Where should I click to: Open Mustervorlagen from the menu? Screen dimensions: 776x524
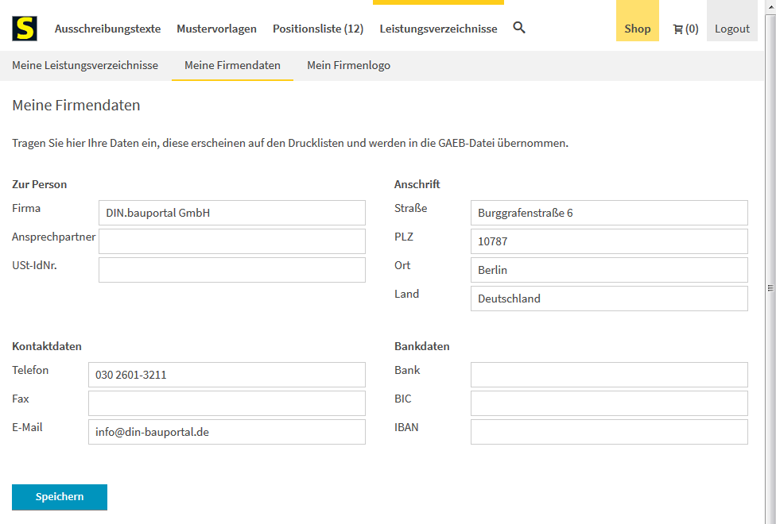pos(216,28)
